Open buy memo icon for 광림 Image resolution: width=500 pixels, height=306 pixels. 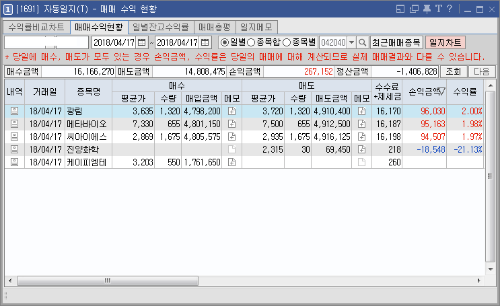point(231,111)
